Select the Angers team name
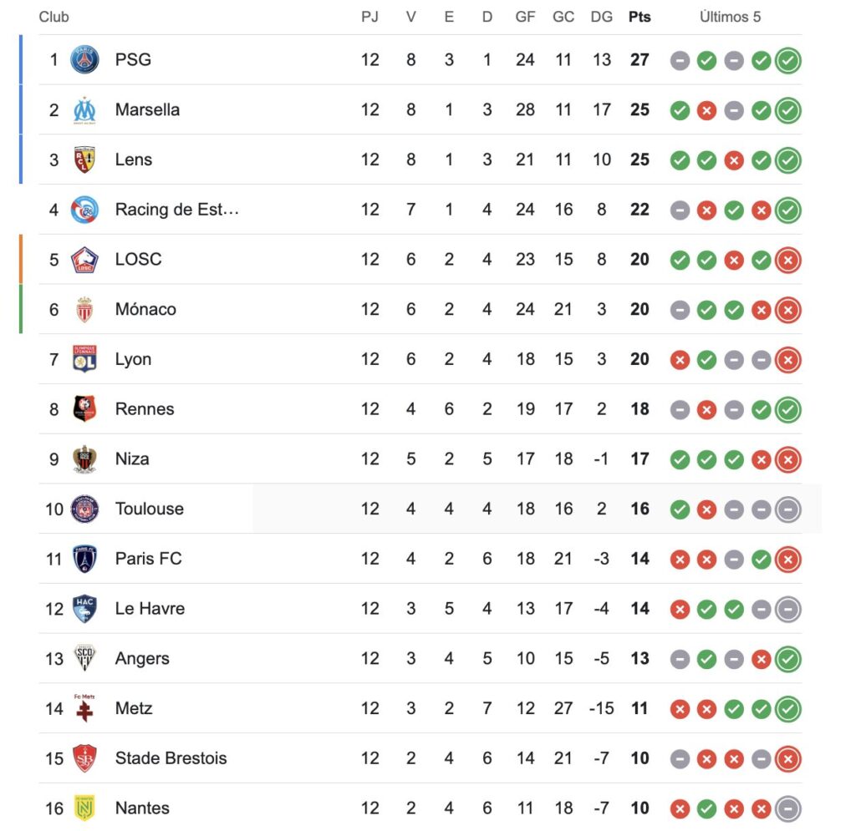Image resolution: width=856 pixels, height=831 pixels. point(142,658)
